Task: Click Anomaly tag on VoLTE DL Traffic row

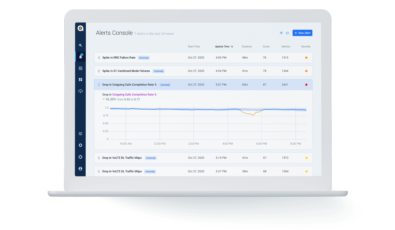Action: (151, 158)
